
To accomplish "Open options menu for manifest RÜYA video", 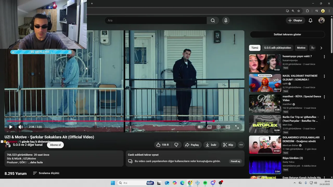I will (x=324, y=97).
